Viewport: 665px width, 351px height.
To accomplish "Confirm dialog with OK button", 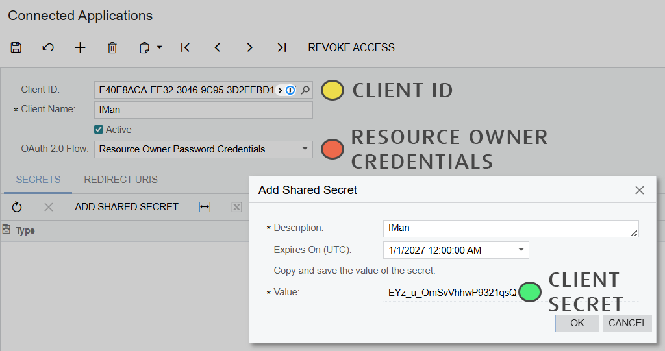I will click(577, 323).
